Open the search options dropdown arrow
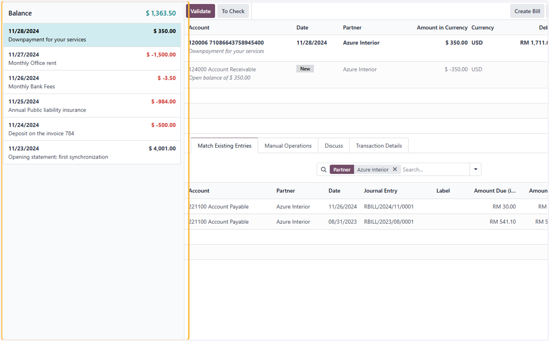The width and height of the screenshot is (549, 341). pyautogui.click(x=475, y=170)
